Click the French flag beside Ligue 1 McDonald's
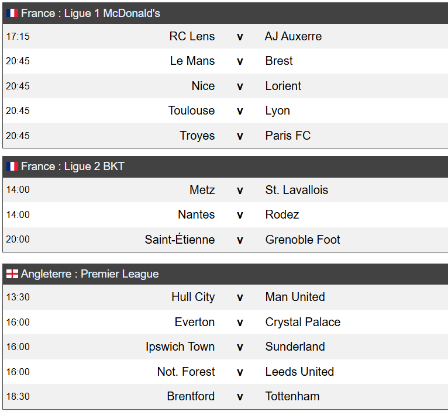This screenshot has width=448, height=412. pos(12,13)
